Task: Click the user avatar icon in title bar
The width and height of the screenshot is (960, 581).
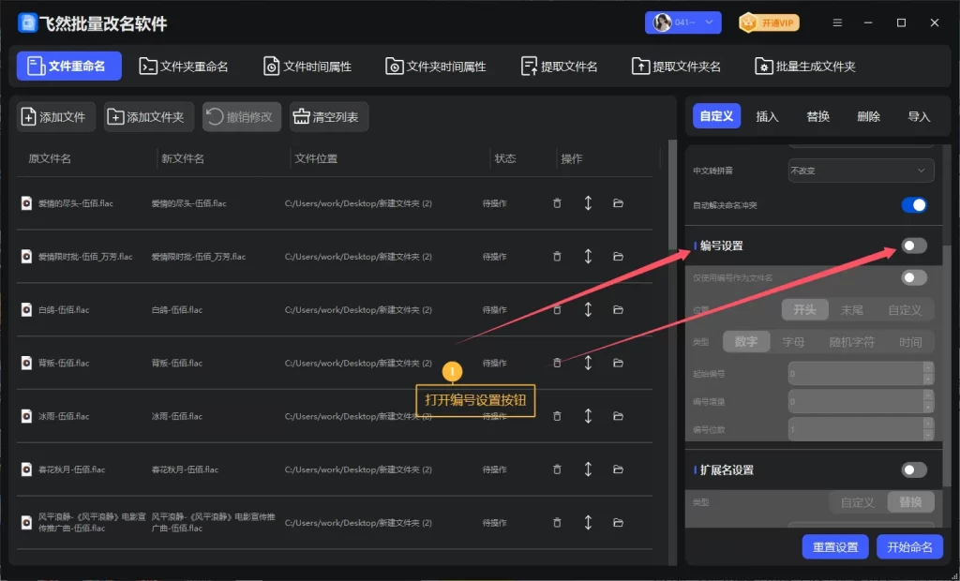Action: coord(662,22)
